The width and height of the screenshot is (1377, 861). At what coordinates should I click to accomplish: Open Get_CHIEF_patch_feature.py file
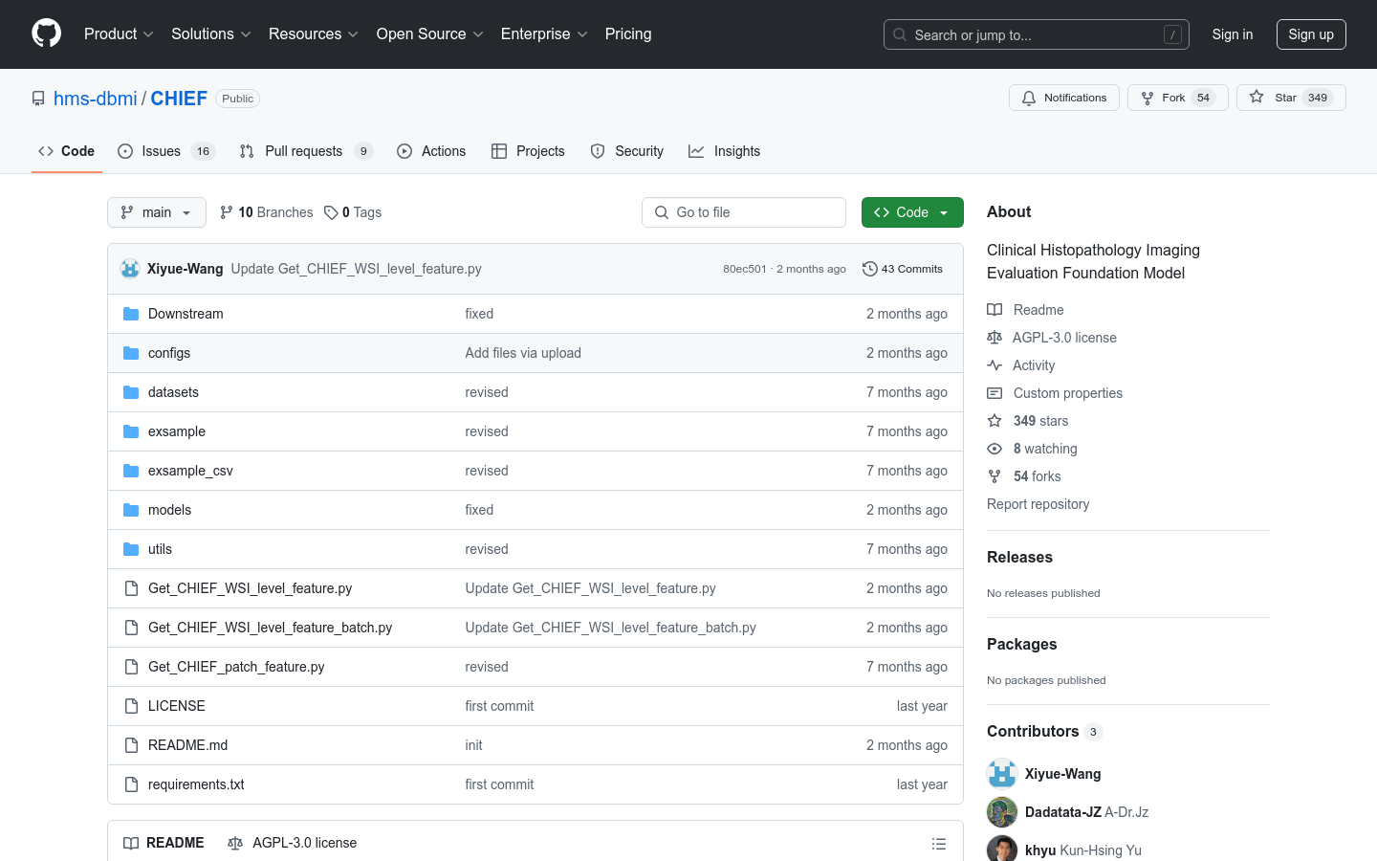[x=236, y=667]
